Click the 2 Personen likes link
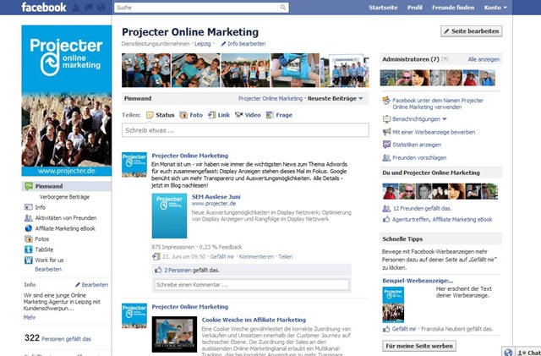This screenshot has height=356, width=541. (178, 270)
